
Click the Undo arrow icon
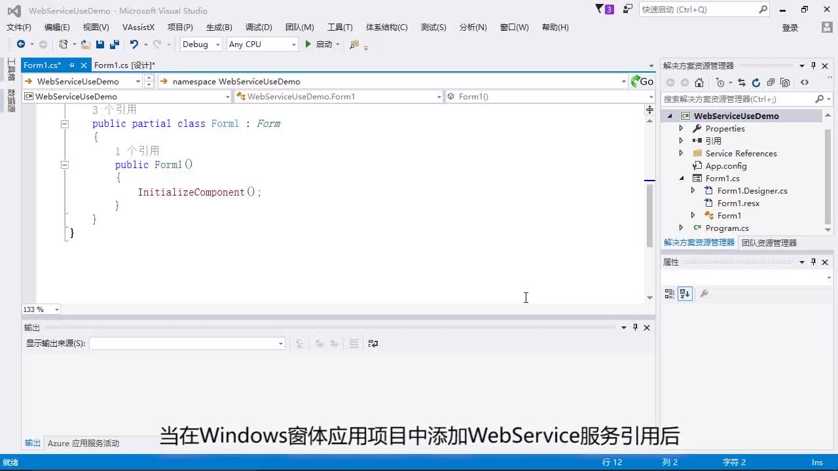pos(134,44)
